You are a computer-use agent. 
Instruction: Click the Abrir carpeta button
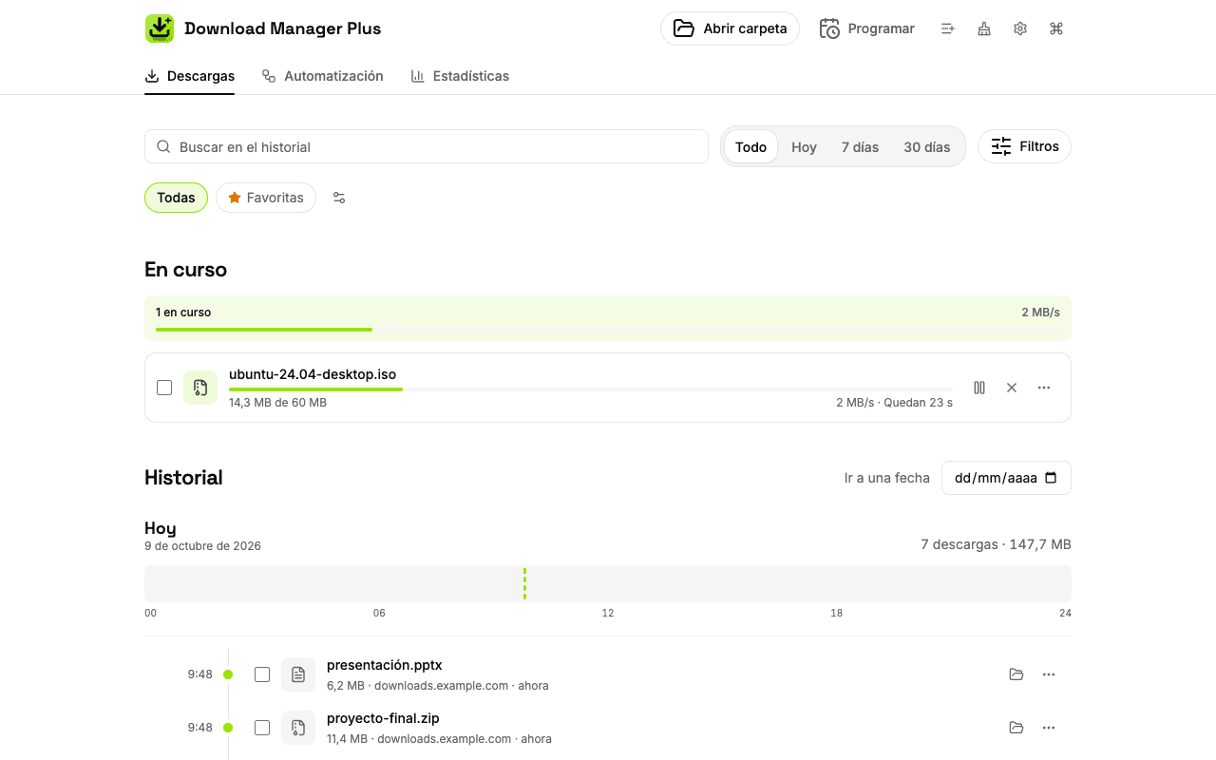(x=730, y=28)
